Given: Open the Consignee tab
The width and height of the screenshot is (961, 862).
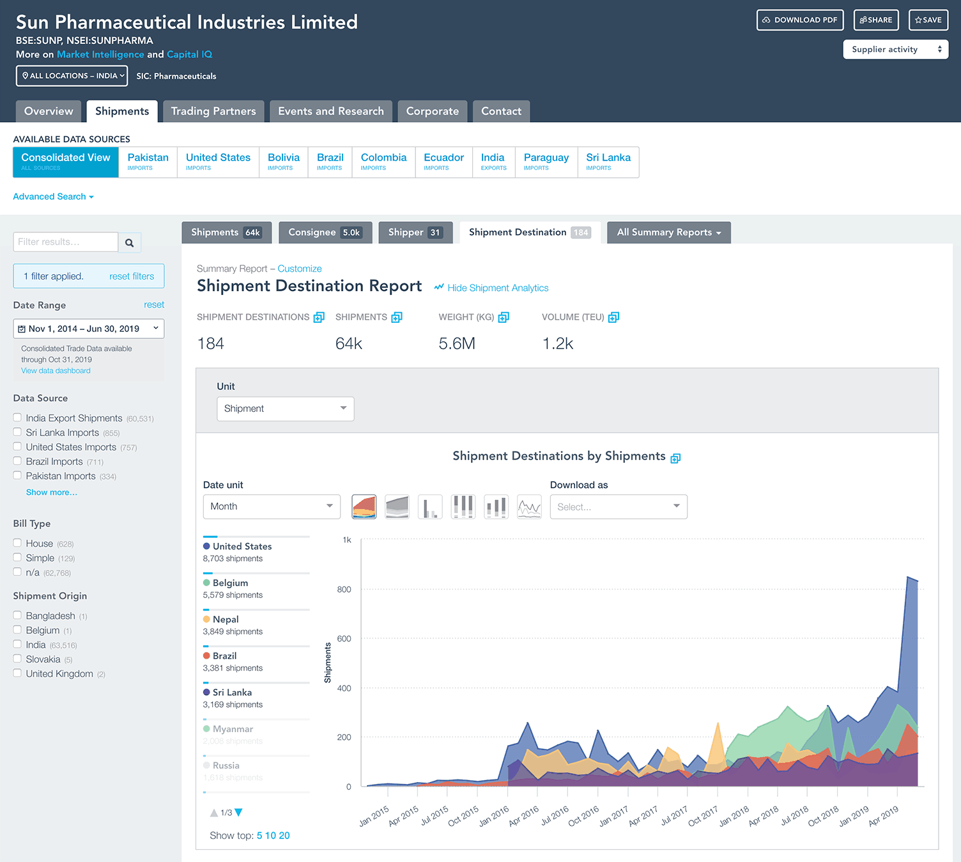Looking at the screenshot, I should (x=325, y=232).
